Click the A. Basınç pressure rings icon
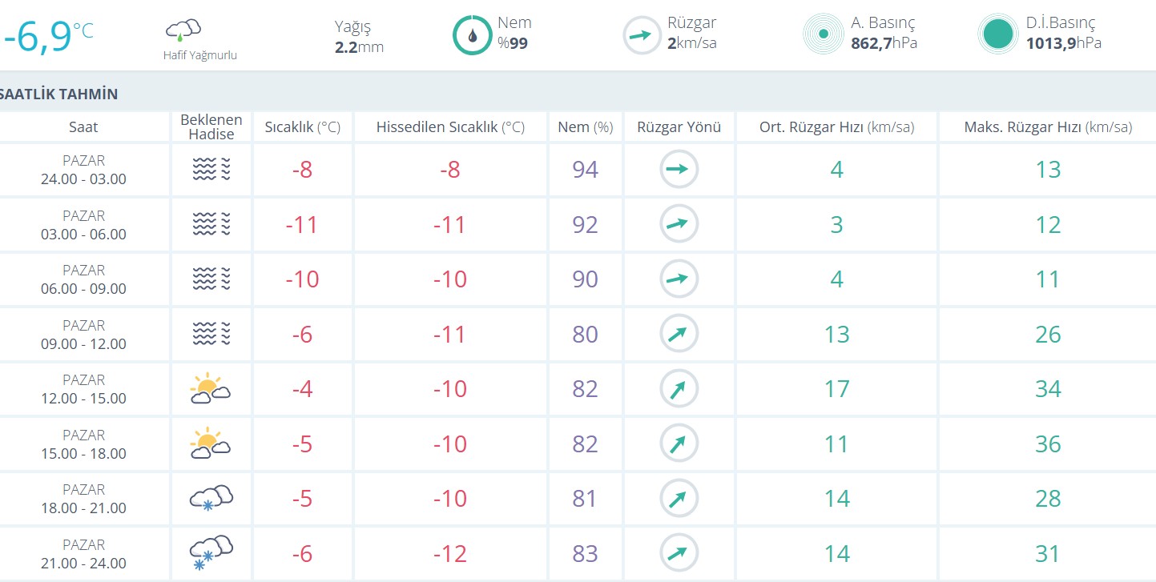1156x582 pixels. [x=823, y=34]
